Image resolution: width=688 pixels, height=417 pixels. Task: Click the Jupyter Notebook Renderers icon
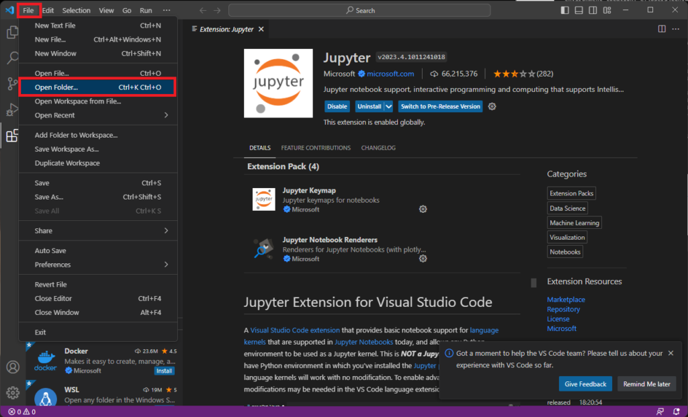coord(263,248)
